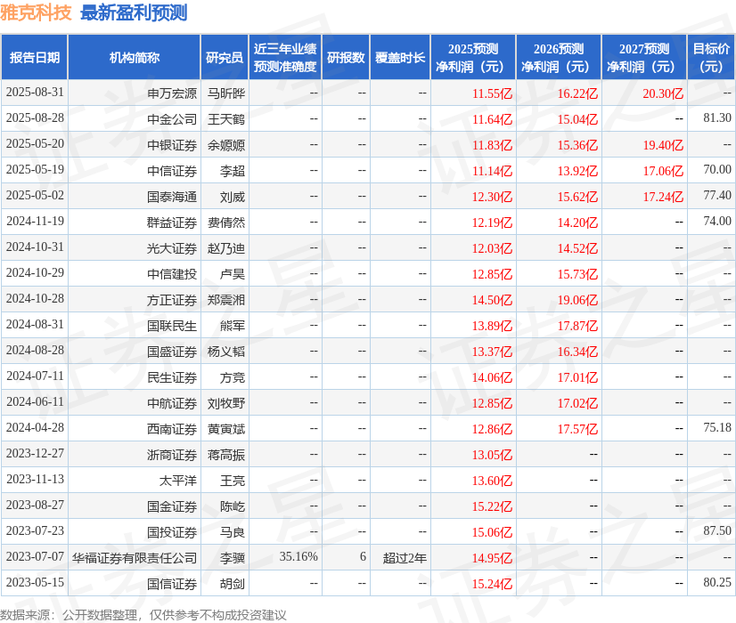Image resolution: width=736 pixels, height=623 pixels.
Task: Click institution 群益证券
Action: (172, 222)
